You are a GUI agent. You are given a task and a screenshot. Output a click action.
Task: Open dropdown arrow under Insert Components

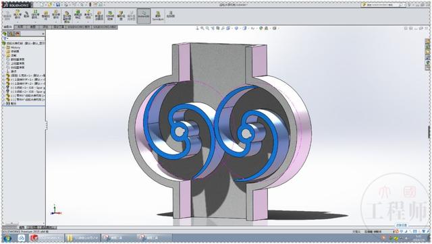pyautogui.click(x=18, y=22)
